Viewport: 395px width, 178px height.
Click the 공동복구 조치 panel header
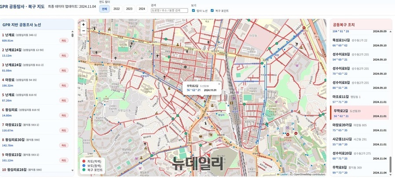coord(361,25)
